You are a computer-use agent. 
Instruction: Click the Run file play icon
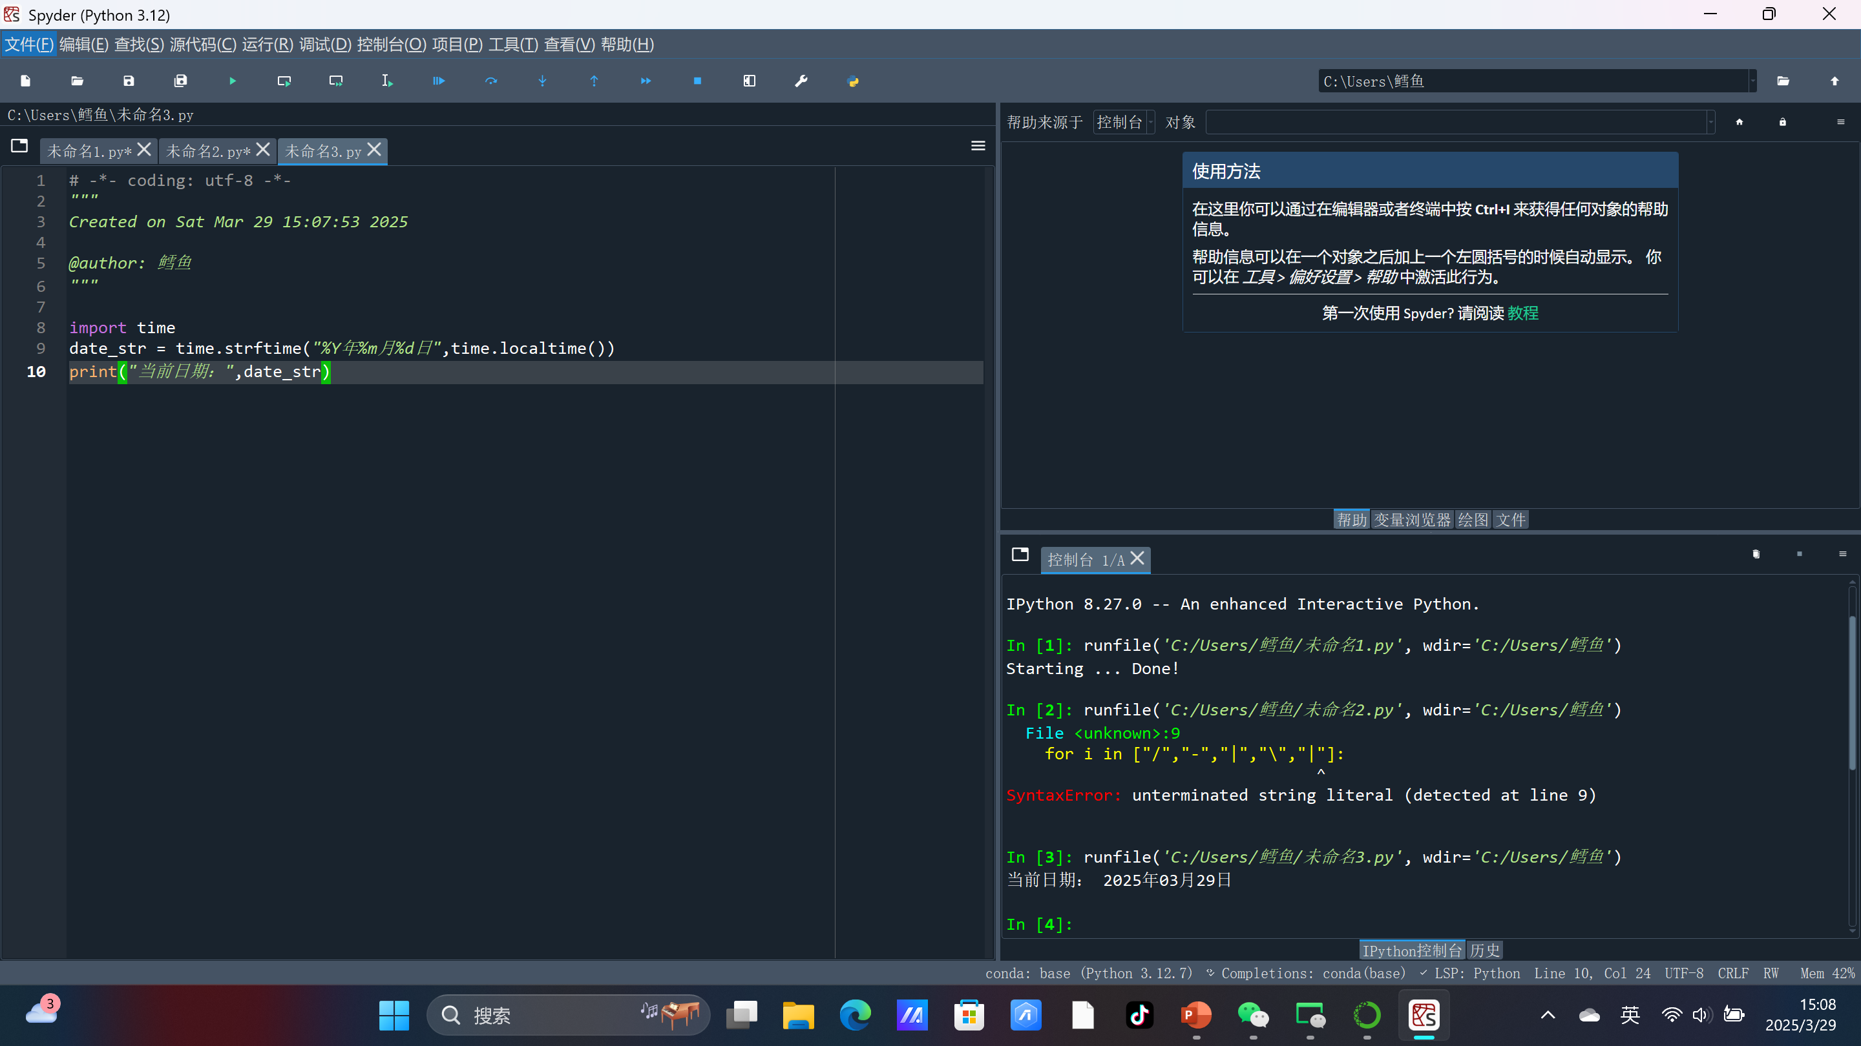coord(233,81)
